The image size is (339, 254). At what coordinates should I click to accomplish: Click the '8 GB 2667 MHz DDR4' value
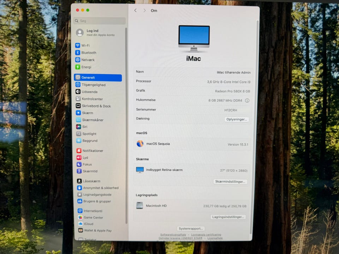click(x=225, y=101)
